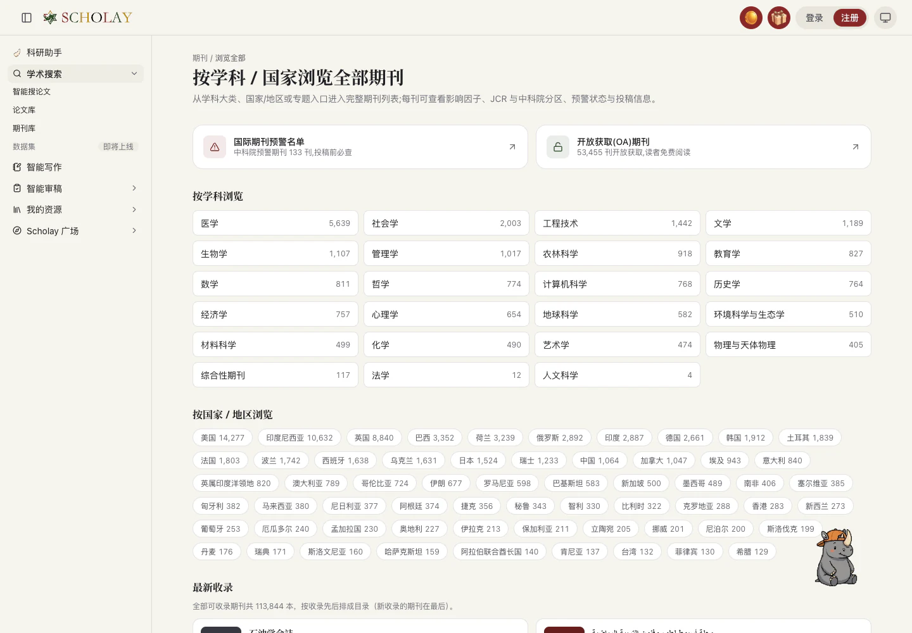This screenshot has width=912, height=633.
Task: Click the monitor display mode icon
Action: click(885, 18)
